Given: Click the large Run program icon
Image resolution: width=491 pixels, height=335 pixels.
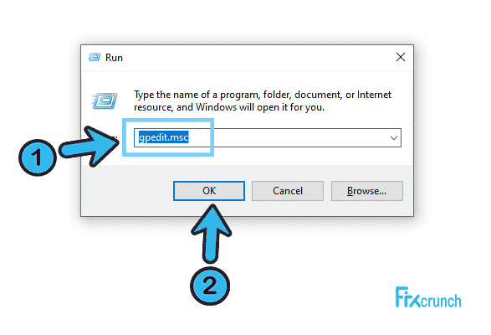Looking at the screenshot, I should pos(105,101).
